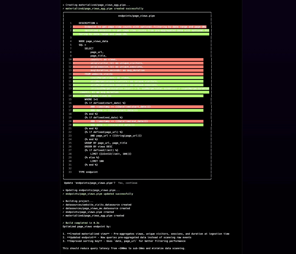Viewport: 296px width, 254px height.
Task: Click the arrow before Updating endpoints/page_views.pipe
Action: pos(63,190)
